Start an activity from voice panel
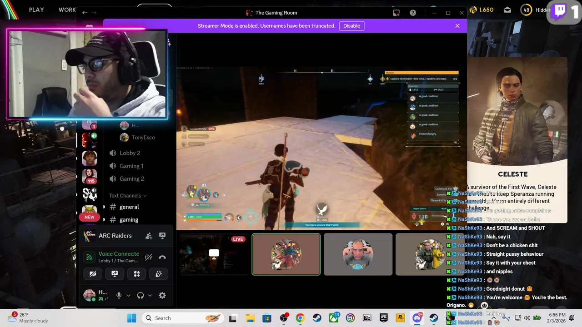This screenshot has height=327, width=582. (137, 274)
